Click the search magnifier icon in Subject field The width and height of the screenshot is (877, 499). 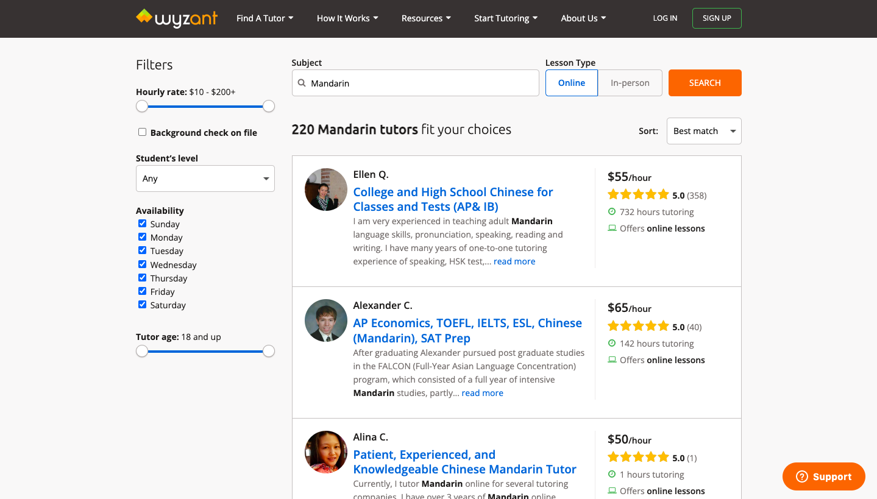pos(302,83)
